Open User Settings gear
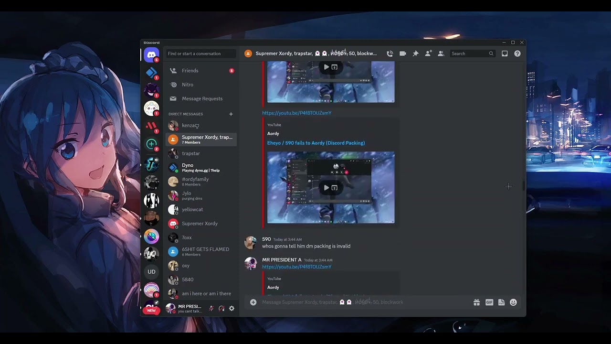The width and height of the screenshot is (611, 344). pos(232,309)
